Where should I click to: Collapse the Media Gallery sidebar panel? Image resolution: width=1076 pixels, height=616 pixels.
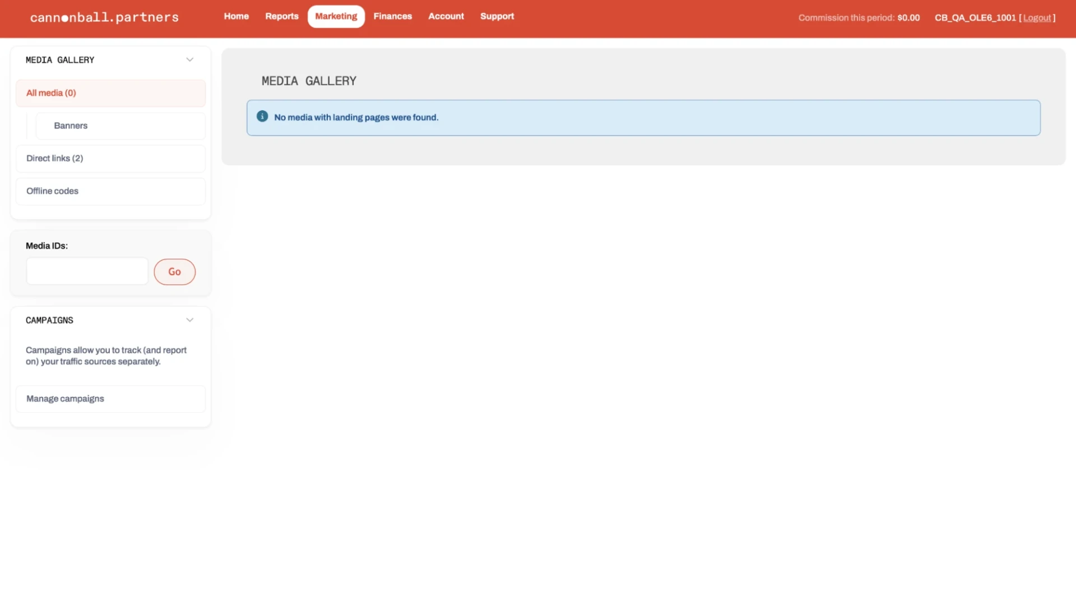tap(189, 60)
